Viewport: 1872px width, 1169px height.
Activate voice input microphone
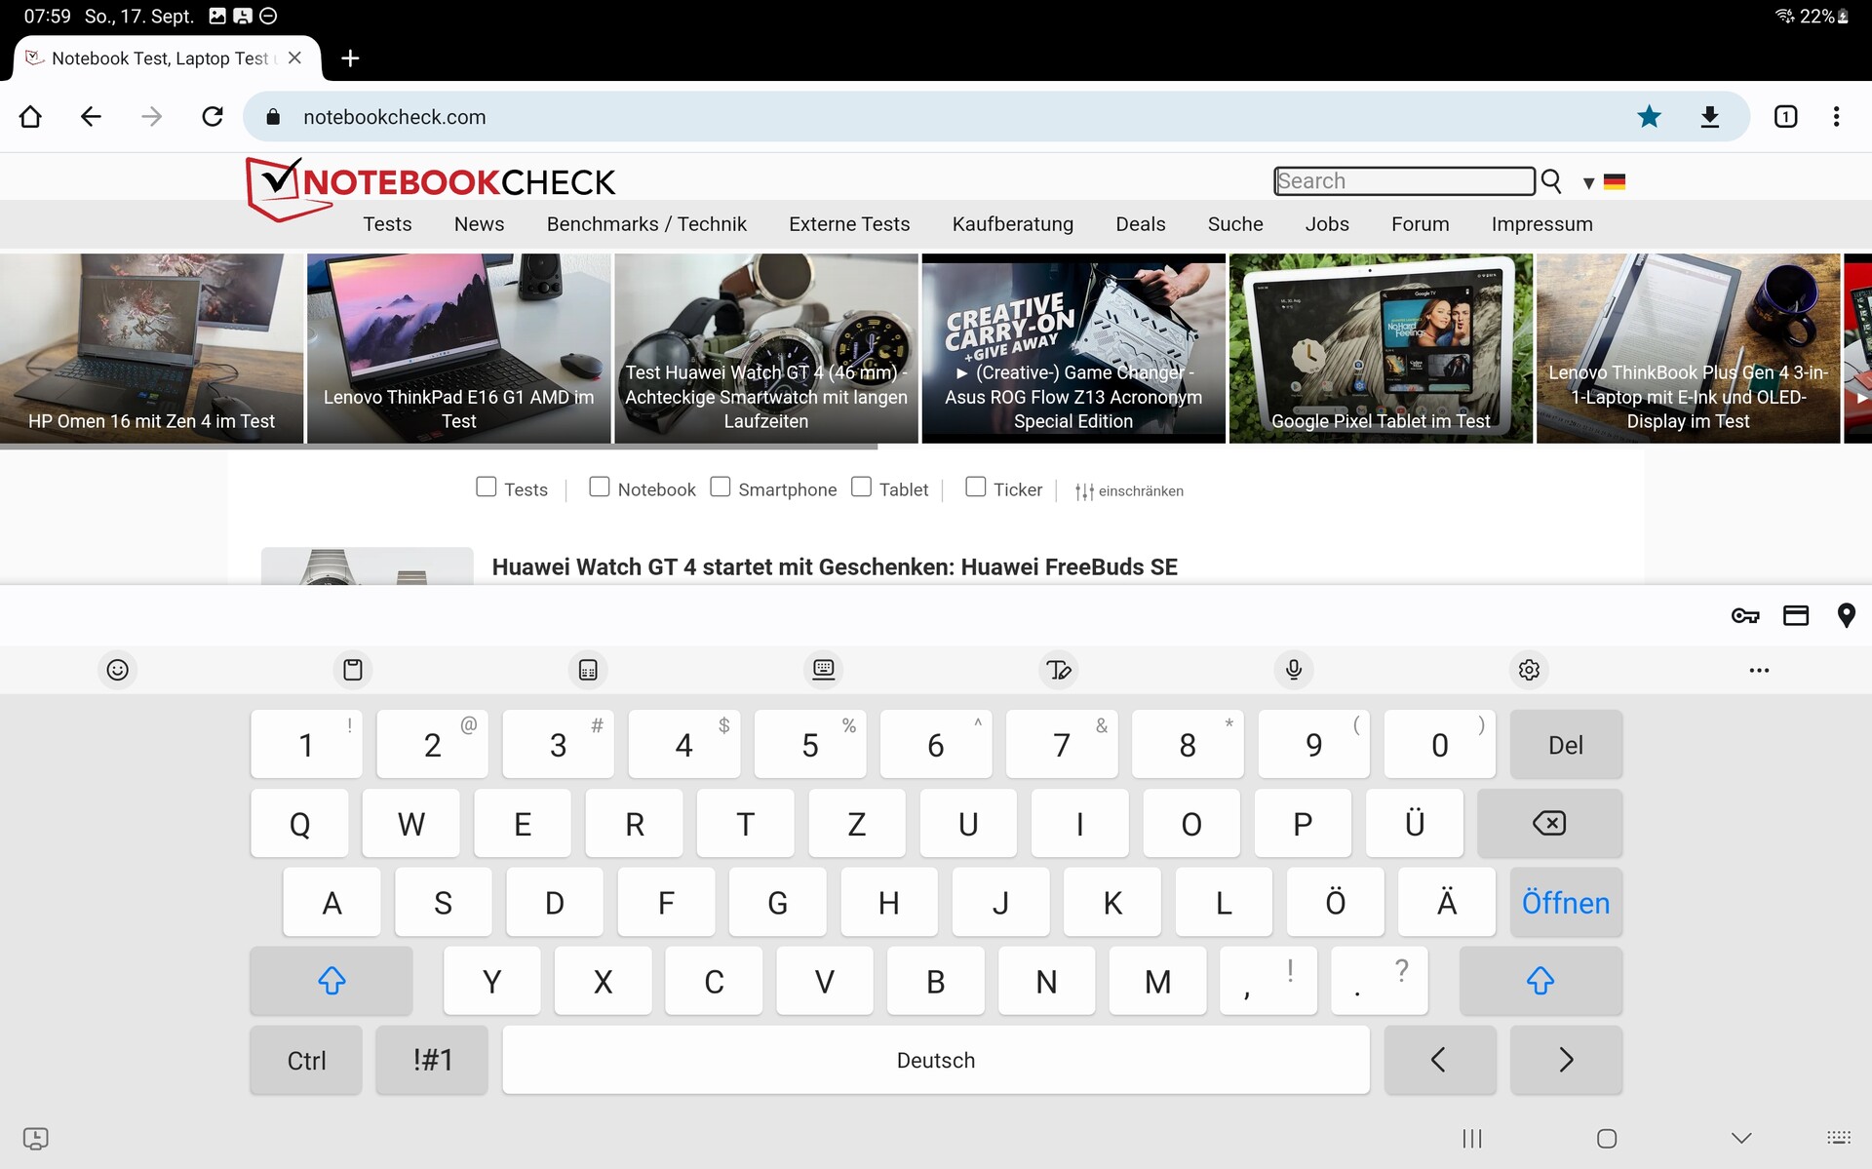point(1294,670)
